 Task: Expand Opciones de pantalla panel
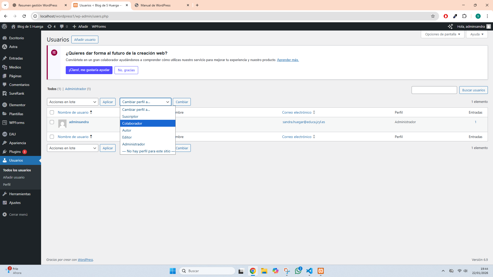click(x=442, y=34)
